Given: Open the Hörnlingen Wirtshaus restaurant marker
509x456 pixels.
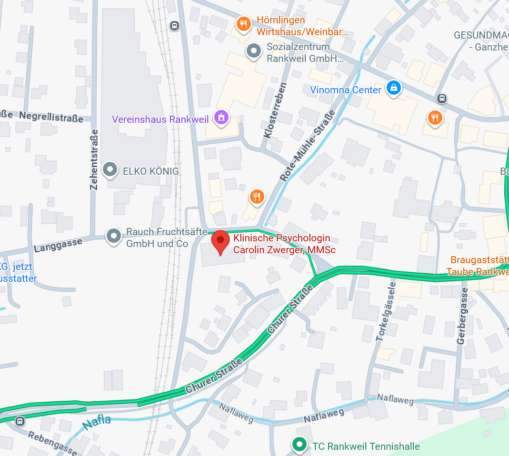Looking at the screenshot, I should pyautogui.click(x=243, y=25).
